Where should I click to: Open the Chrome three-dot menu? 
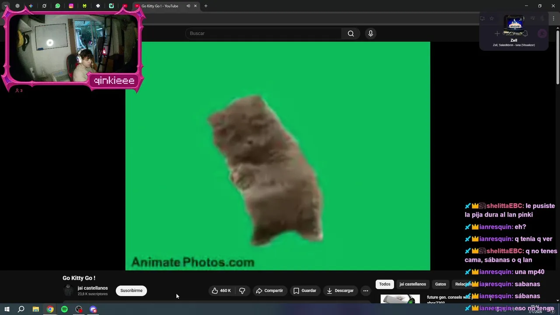tap(553, 18)
